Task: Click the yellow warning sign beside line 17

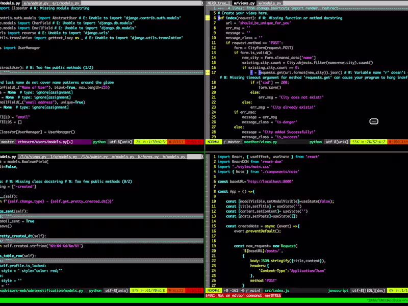Action: click(208, 72)
